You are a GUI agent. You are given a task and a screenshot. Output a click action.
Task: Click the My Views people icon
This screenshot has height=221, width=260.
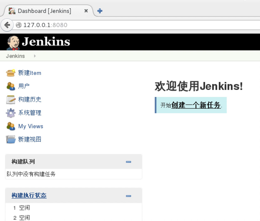coord(11,126)
